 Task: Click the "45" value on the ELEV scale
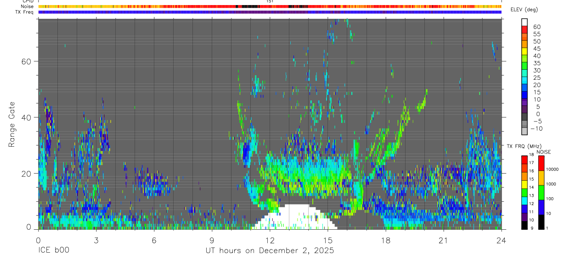537,49
